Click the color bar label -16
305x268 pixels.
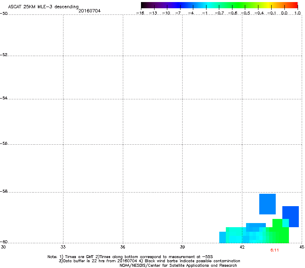click(140, 13)
